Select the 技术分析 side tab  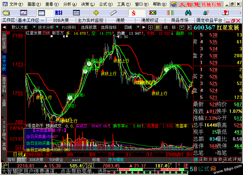[x=4, y=63]
